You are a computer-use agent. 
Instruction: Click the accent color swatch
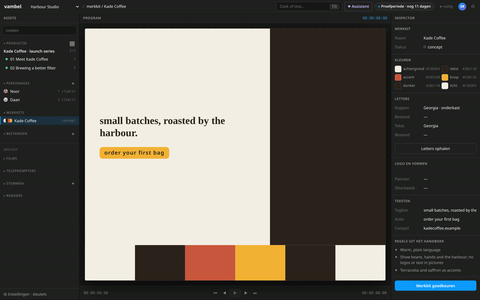point(398,77)
